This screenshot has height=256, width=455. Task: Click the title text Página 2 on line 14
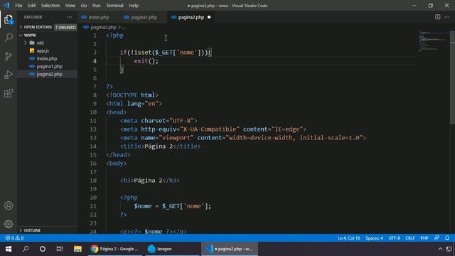tap(159, 146)
